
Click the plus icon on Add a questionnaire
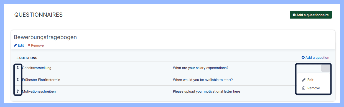[294, 15]
